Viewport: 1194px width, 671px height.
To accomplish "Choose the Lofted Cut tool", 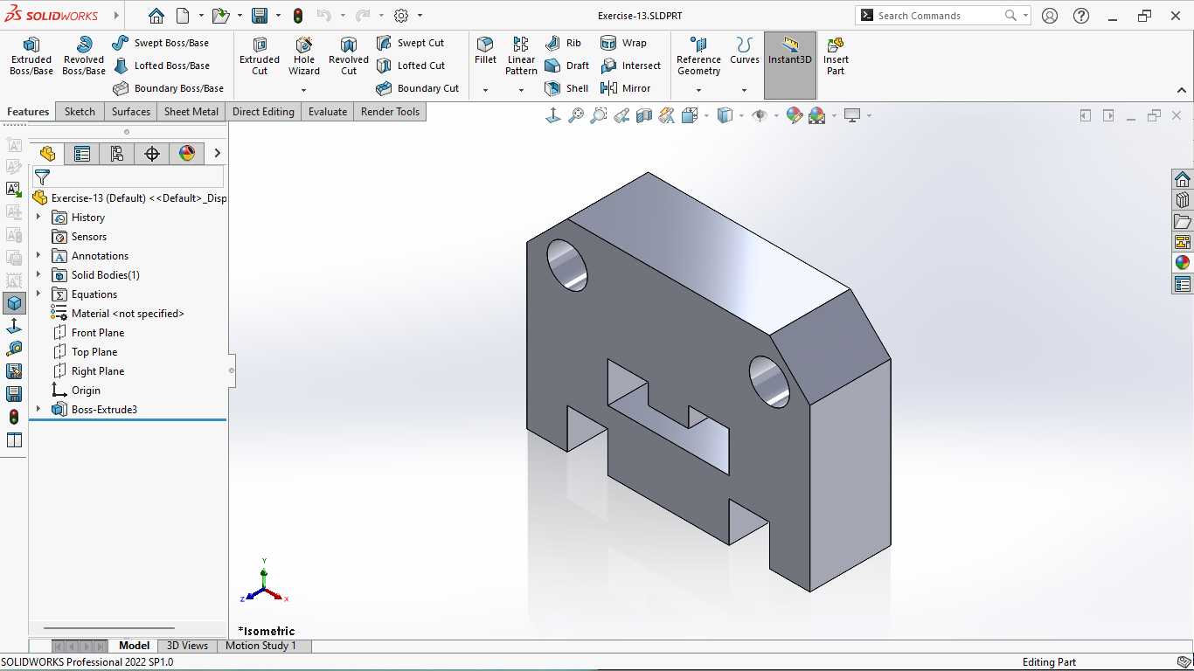I will (411, 66).
